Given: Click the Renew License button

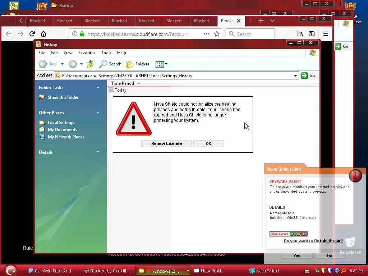Looking at the screenshot, I should (x=166, y=143).
